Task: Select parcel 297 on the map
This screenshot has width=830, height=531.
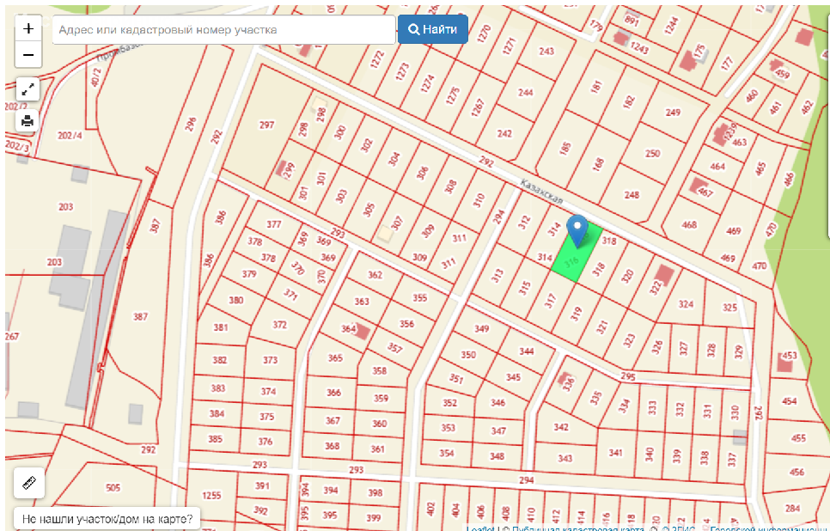Action: 266,125
